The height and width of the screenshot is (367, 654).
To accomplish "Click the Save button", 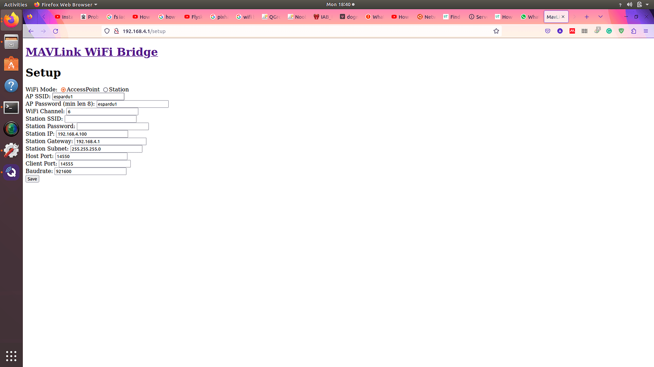I will pos(32,179).
